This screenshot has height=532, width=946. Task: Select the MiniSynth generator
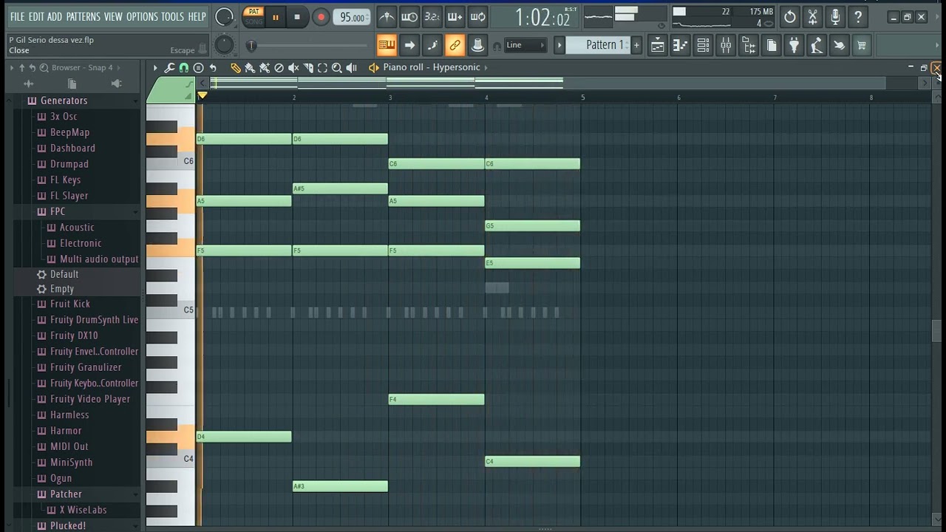(x=71, y=463)
